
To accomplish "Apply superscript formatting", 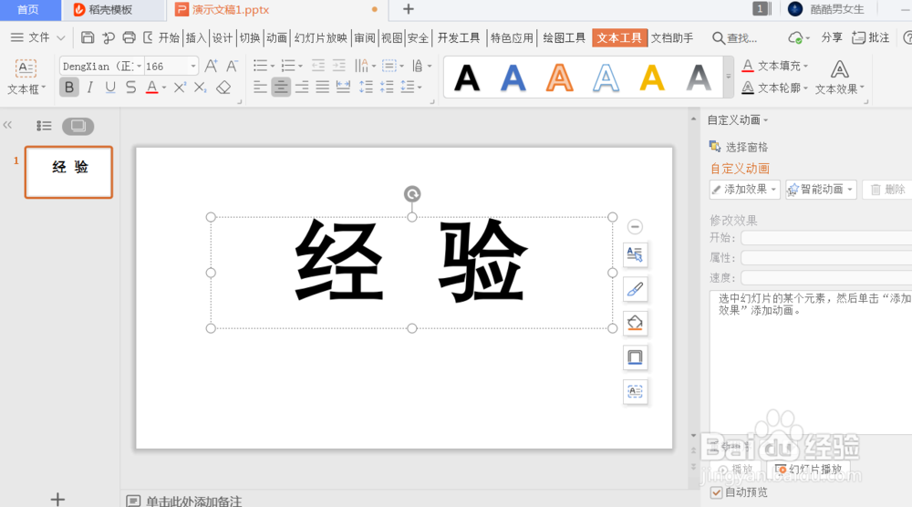I will click(x=180, y=88).
